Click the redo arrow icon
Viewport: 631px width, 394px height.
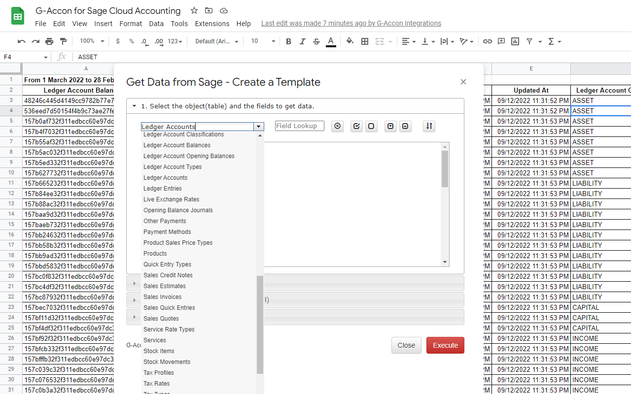coord(35,41)
